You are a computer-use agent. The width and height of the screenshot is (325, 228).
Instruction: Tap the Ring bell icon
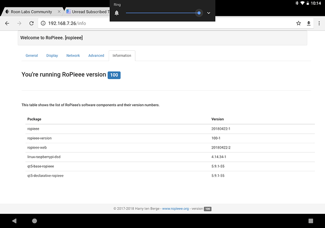[117, 13]
